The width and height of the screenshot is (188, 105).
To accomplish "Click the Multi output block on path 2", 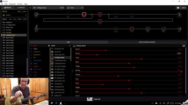I will click(179, 29).
